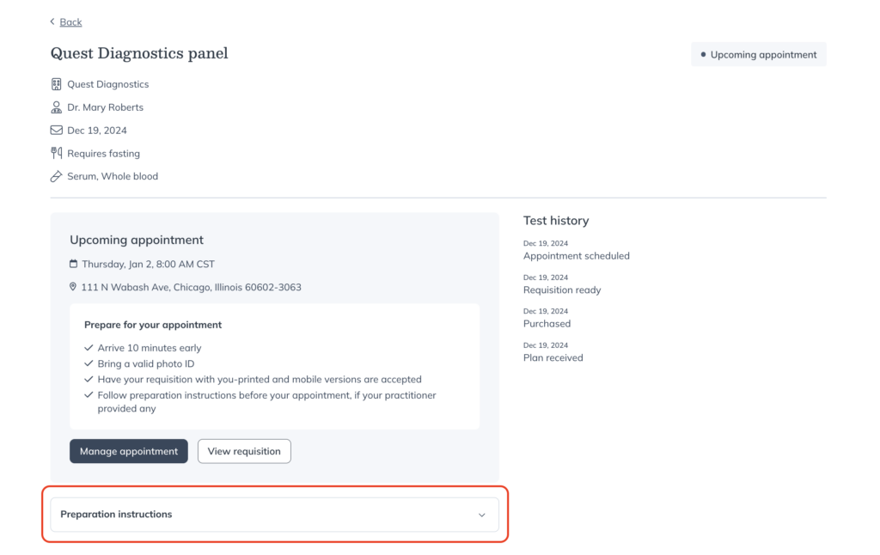Screen dimensions: 880x555
Task: Click the checkmark beside Arrive 10 minutes early
Action: click(x=89, y=348)
